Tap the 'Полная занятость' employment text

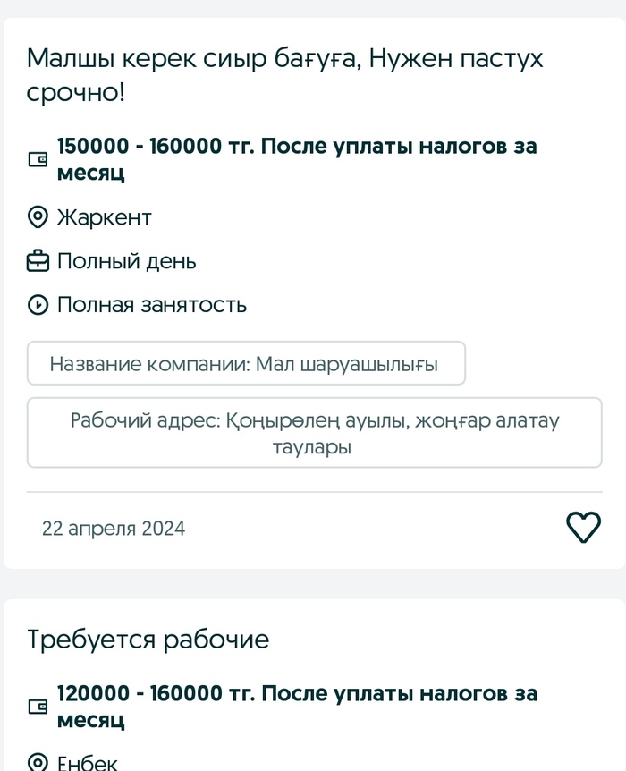151,305
